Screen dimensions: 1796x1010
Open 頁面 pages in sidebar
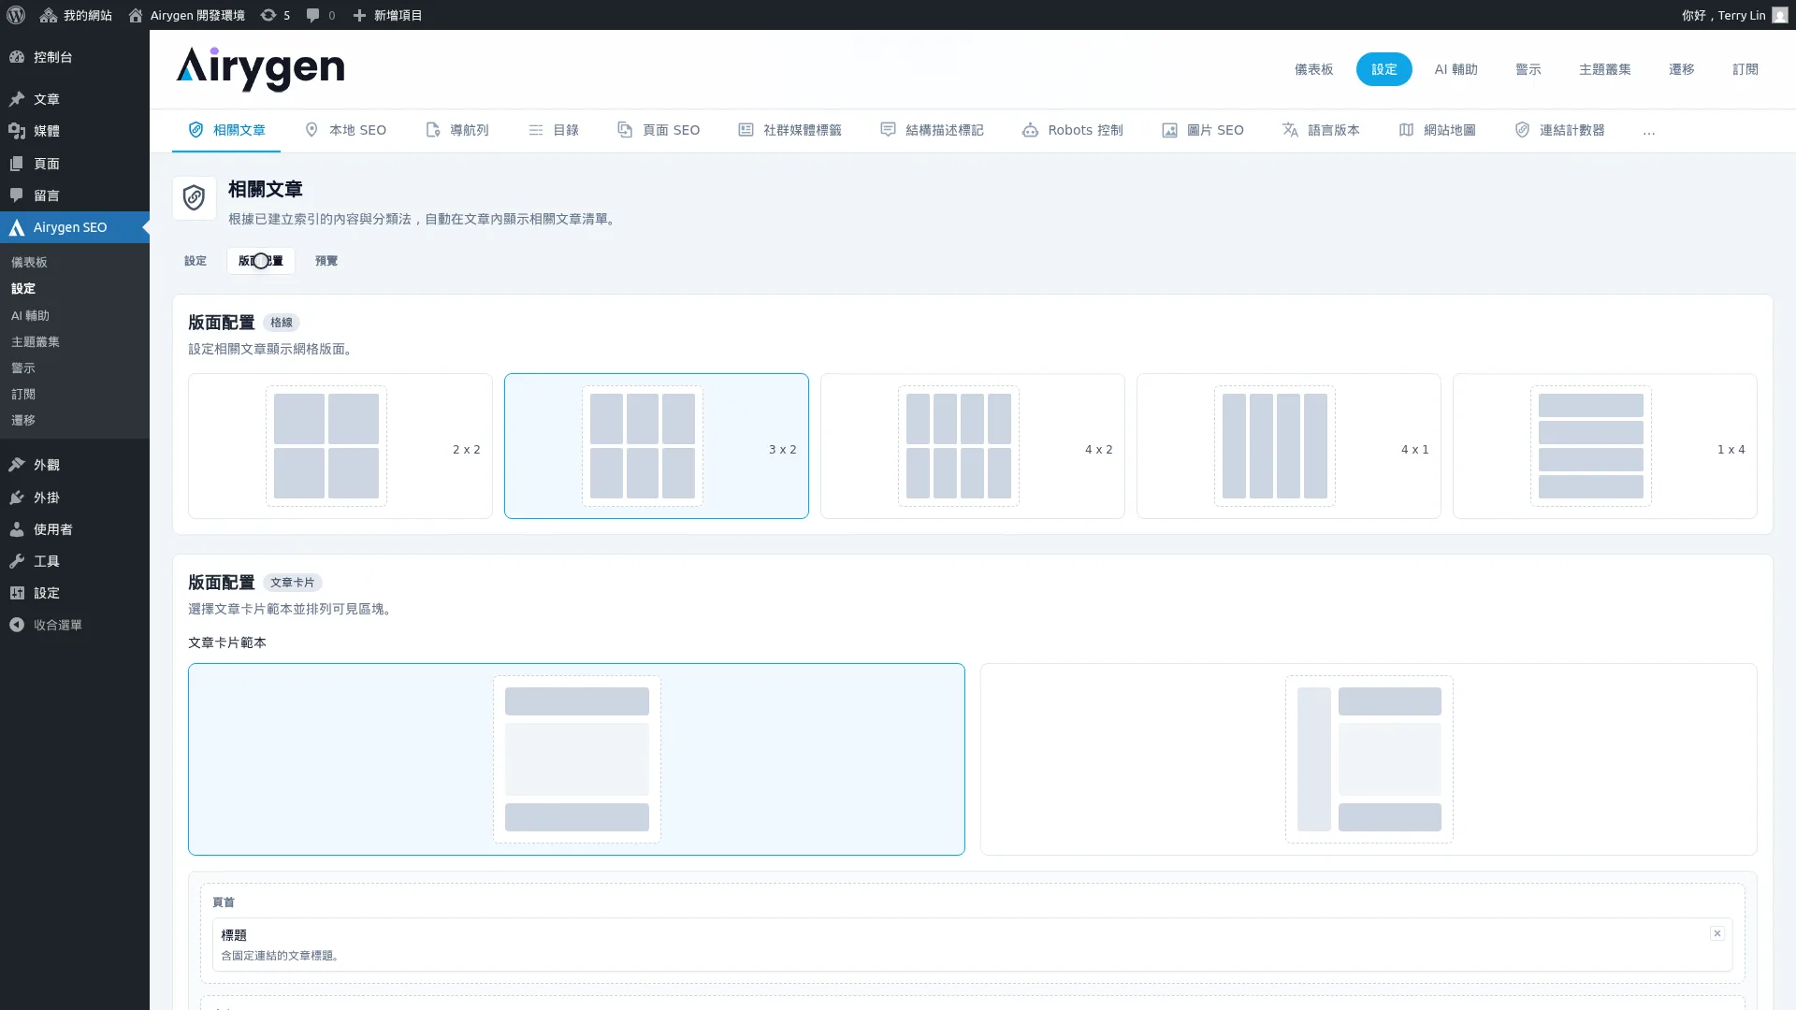pyautogui.click(x=75, y=164)
